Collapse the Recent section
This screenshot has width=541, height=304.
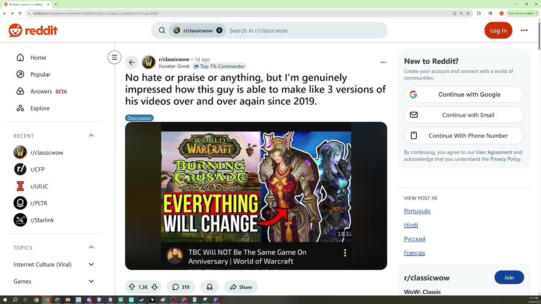91,136
